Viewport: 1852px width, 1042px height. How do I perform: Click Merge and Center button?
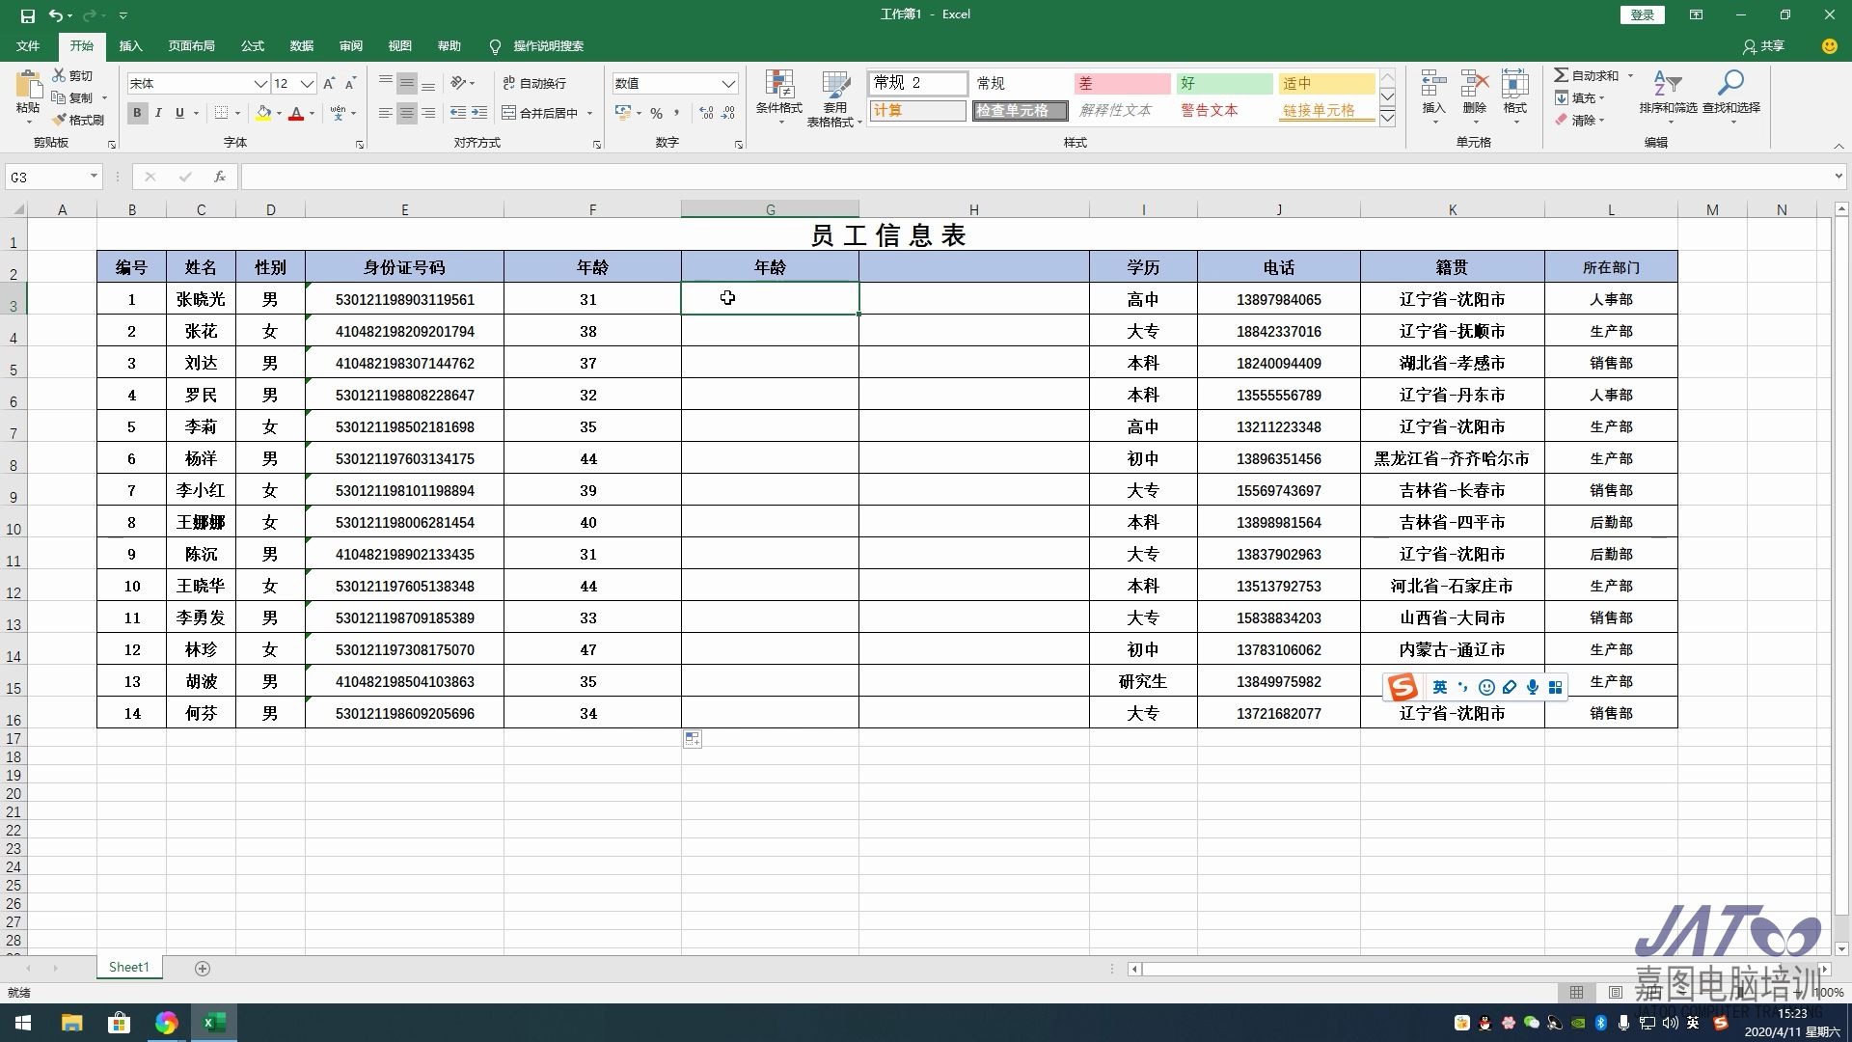pyautogui.click(x=540, y=113)
